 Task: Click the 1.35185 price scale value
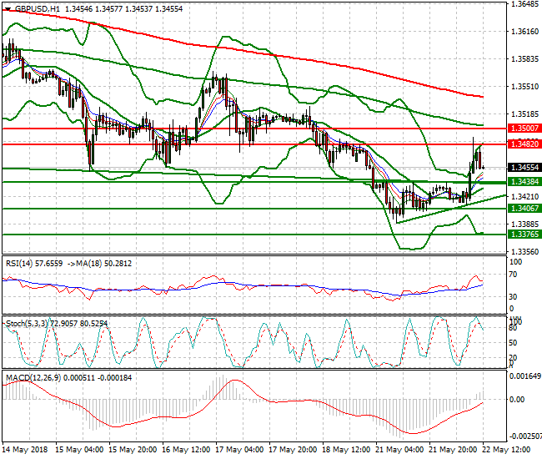[x=524, y=113]
